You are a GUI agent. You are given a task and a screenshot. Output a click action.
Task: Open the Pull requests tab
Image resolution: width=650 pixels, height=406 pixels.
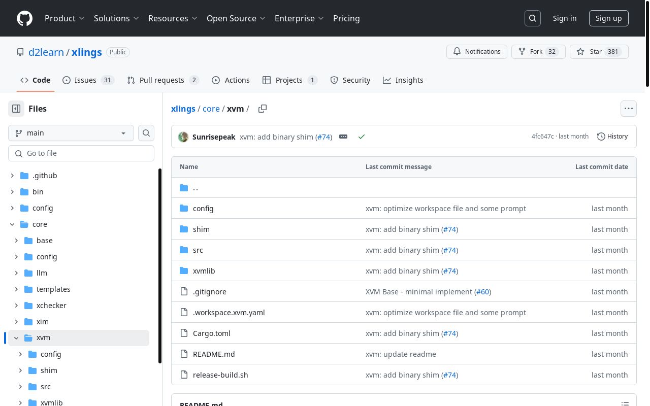point(162,80)
